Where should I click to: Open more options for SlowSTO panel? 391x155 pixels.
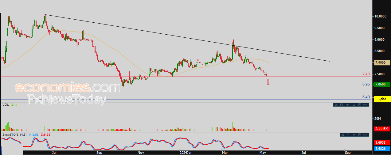[365, 135]
